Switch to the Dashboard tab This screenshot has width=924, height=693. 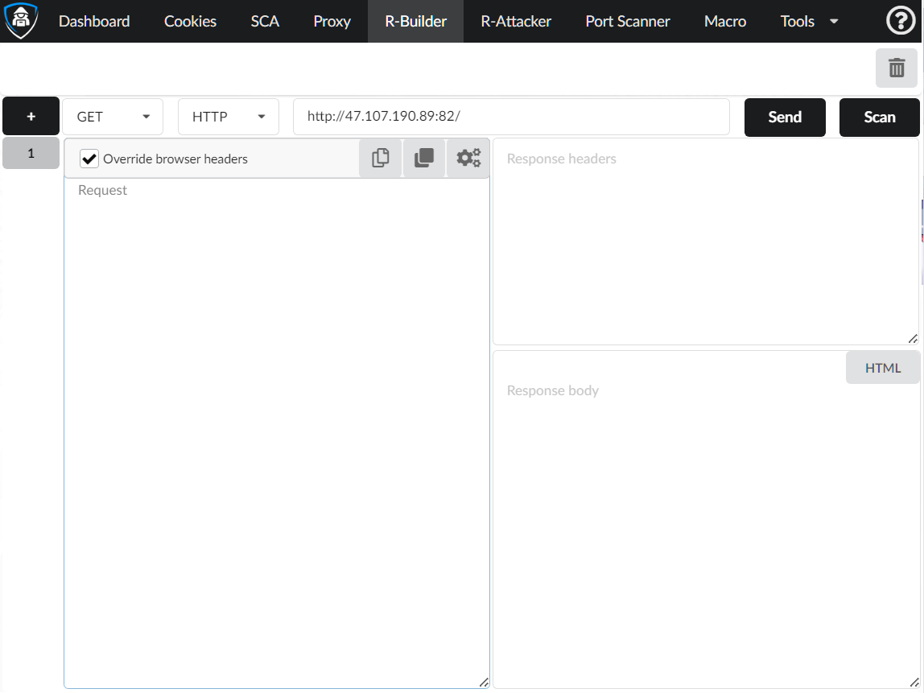(x=94, y=22)
